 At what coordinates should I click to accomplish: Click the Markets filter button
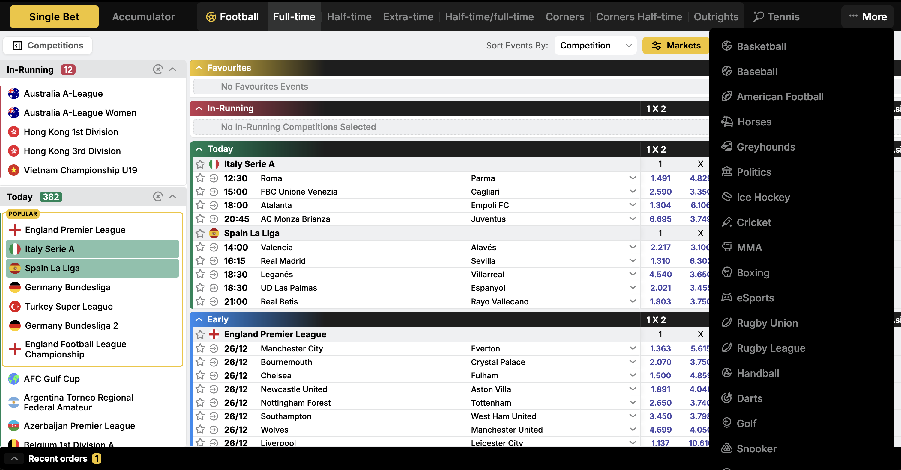[675, 46]
